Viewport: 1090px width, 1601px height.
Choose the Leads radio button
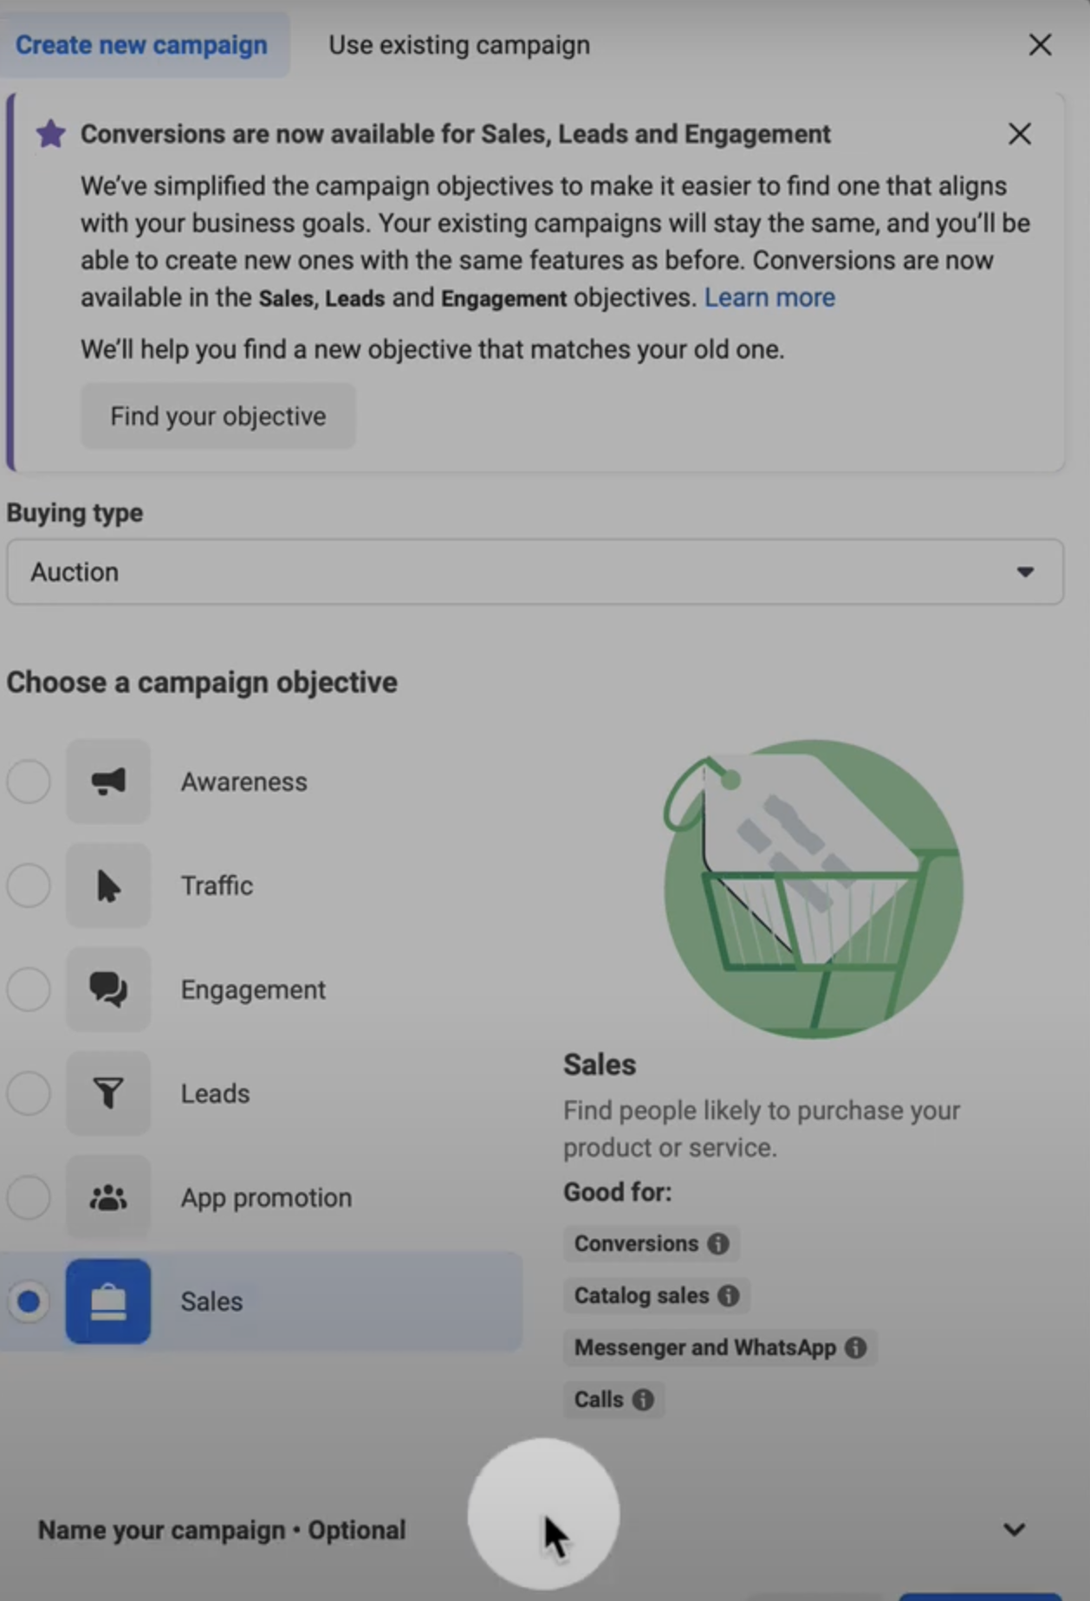[x=29, y=1093]
